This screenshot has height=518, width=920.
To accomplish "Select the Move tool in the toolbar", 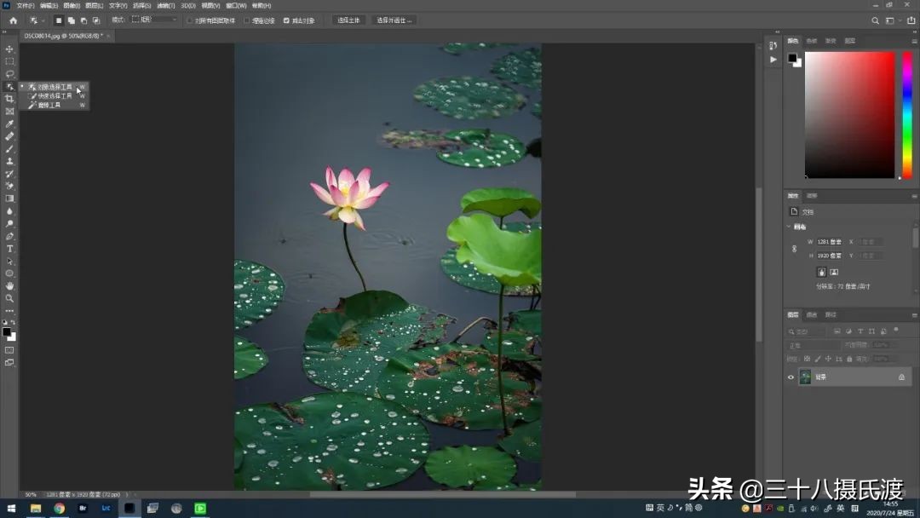I will 9,49.
